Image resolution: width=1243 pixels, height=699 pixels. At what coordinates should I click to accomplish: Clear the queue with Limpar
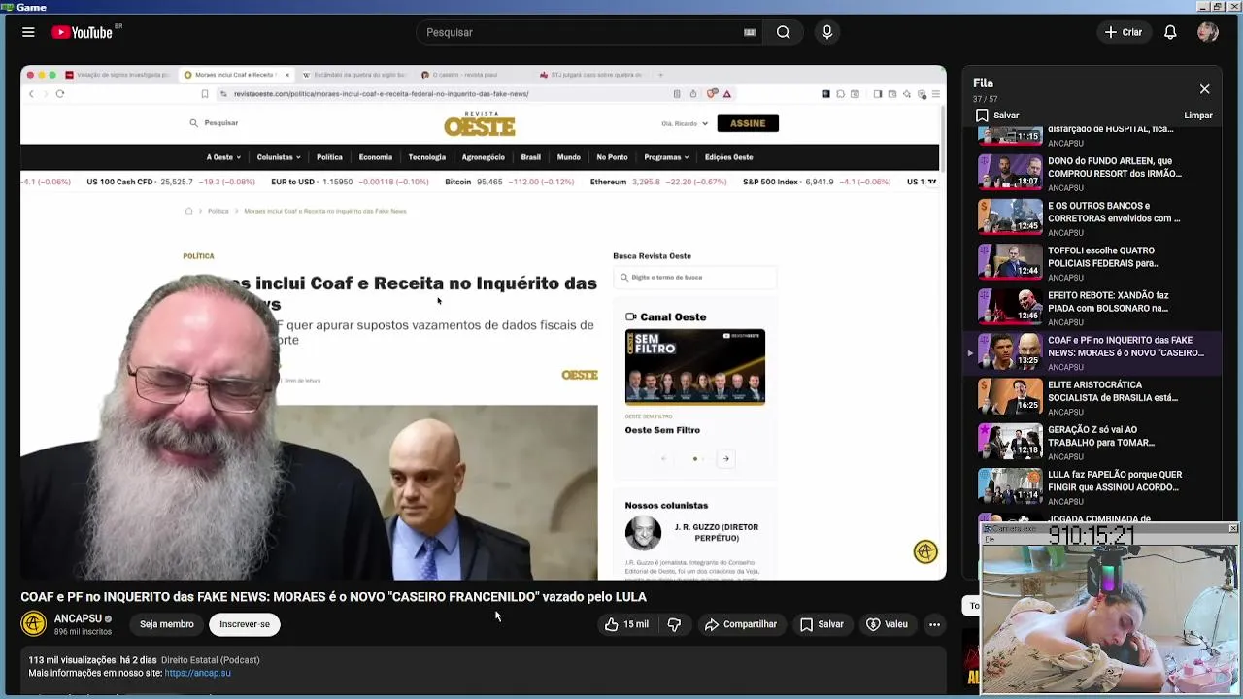1198,115
